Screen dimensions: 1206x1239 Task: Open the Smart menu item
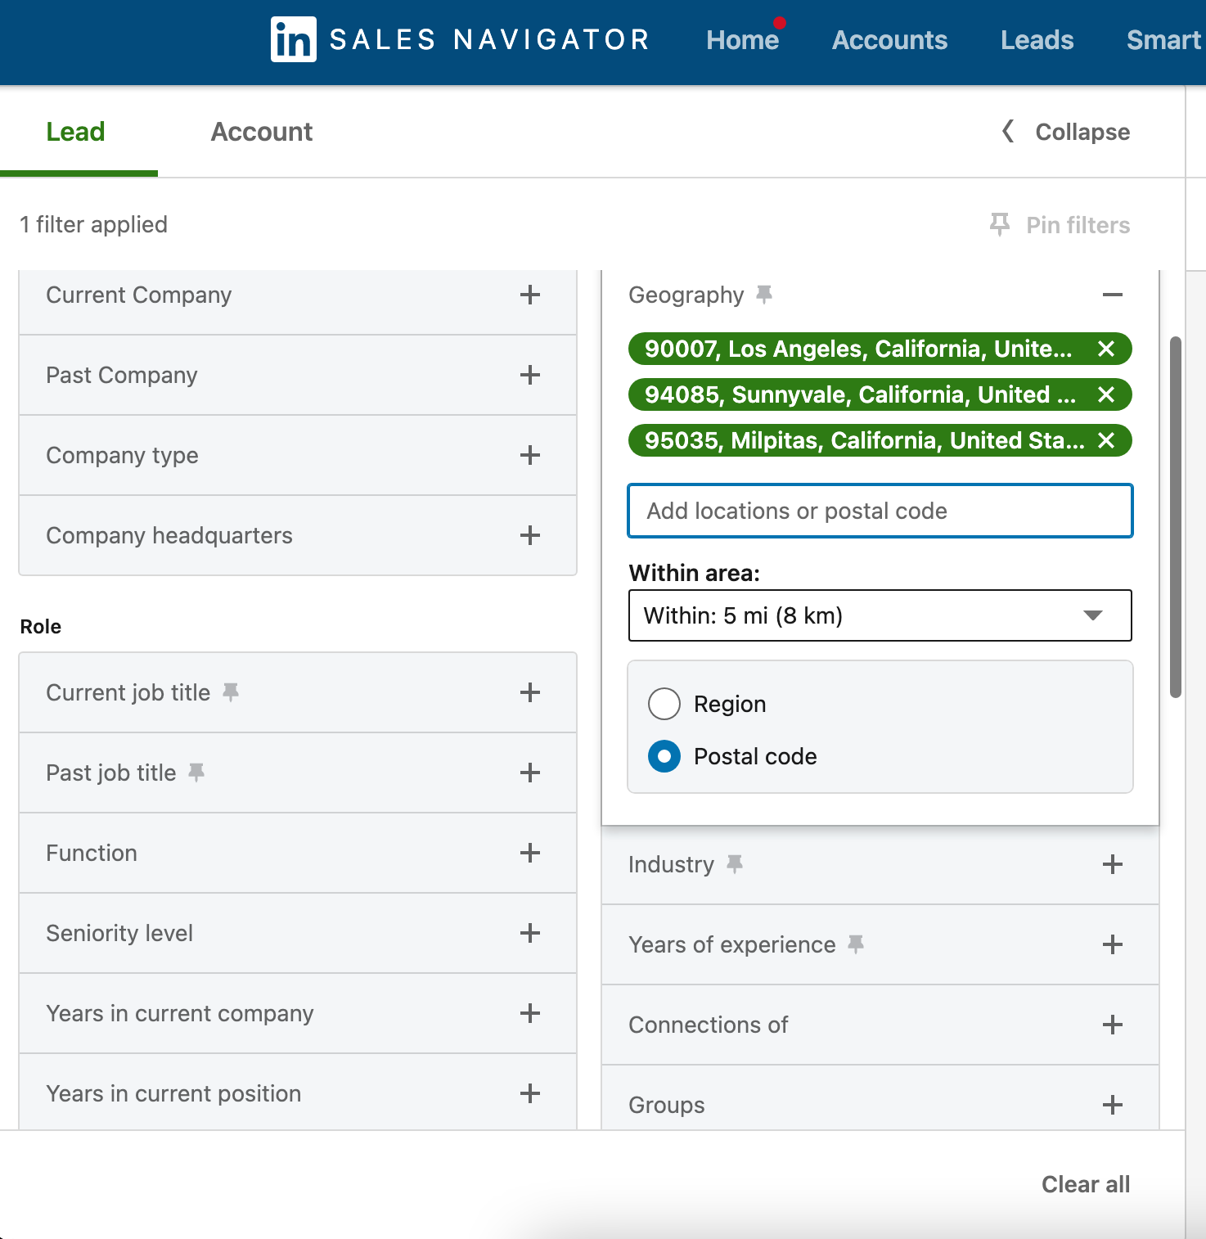coord(1163,40)
